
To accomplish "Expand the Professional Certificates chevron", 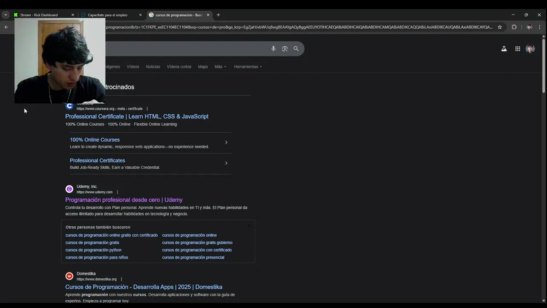I will tap(226, 163).
